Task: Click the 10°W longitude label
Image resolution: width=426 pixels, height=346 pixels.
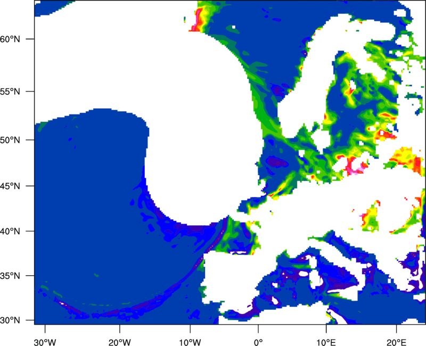Action: coord(190,342)
